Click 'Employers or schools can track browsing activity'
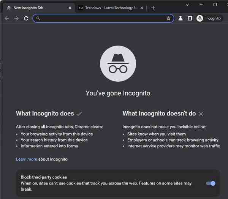This screenshot has height=199, width=228. point(173,140)
